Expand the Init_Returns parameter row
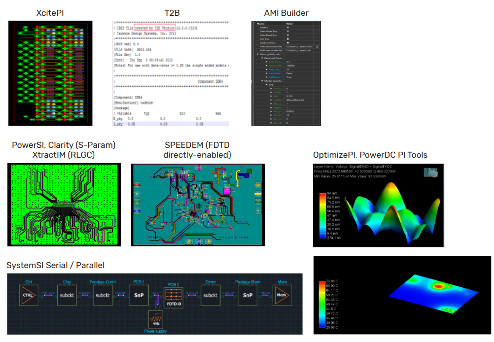494x342 pixels. [267, 73]
